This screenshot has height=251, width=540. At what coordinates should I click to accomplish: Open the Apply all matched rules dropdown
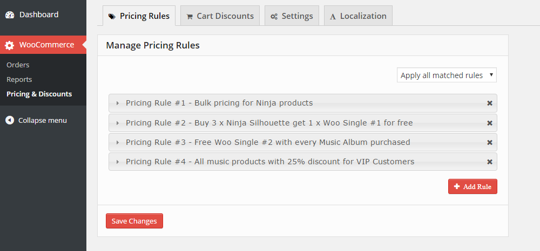pyautogui.click(x=447, y=75)
